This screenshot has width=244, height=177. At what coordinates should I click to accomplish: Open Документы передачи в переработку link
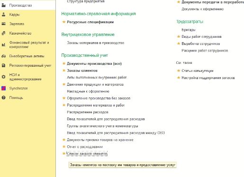[213, 2]
